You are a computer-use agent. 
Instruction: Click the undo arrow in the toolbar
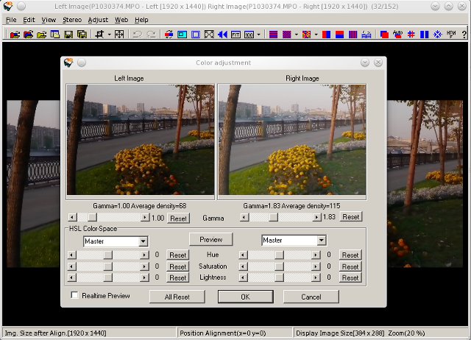(x=138, y=35)
